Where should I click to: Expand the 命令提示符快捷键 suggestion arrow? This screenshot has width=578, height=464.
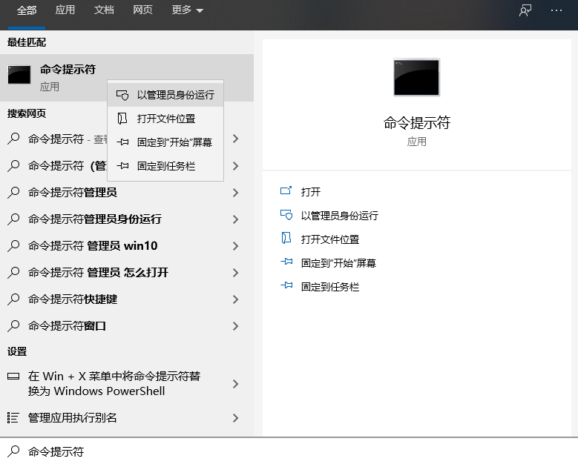point(235,299)
